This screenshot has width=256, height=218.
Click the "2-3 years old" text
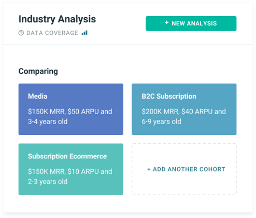click(x=48, y=182)
